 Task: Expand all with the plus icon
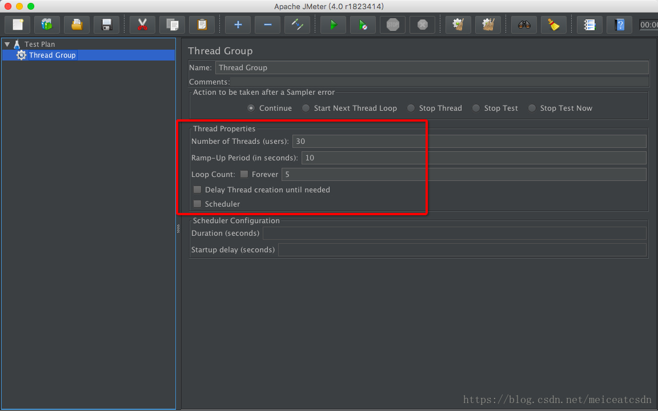(238, 25)
